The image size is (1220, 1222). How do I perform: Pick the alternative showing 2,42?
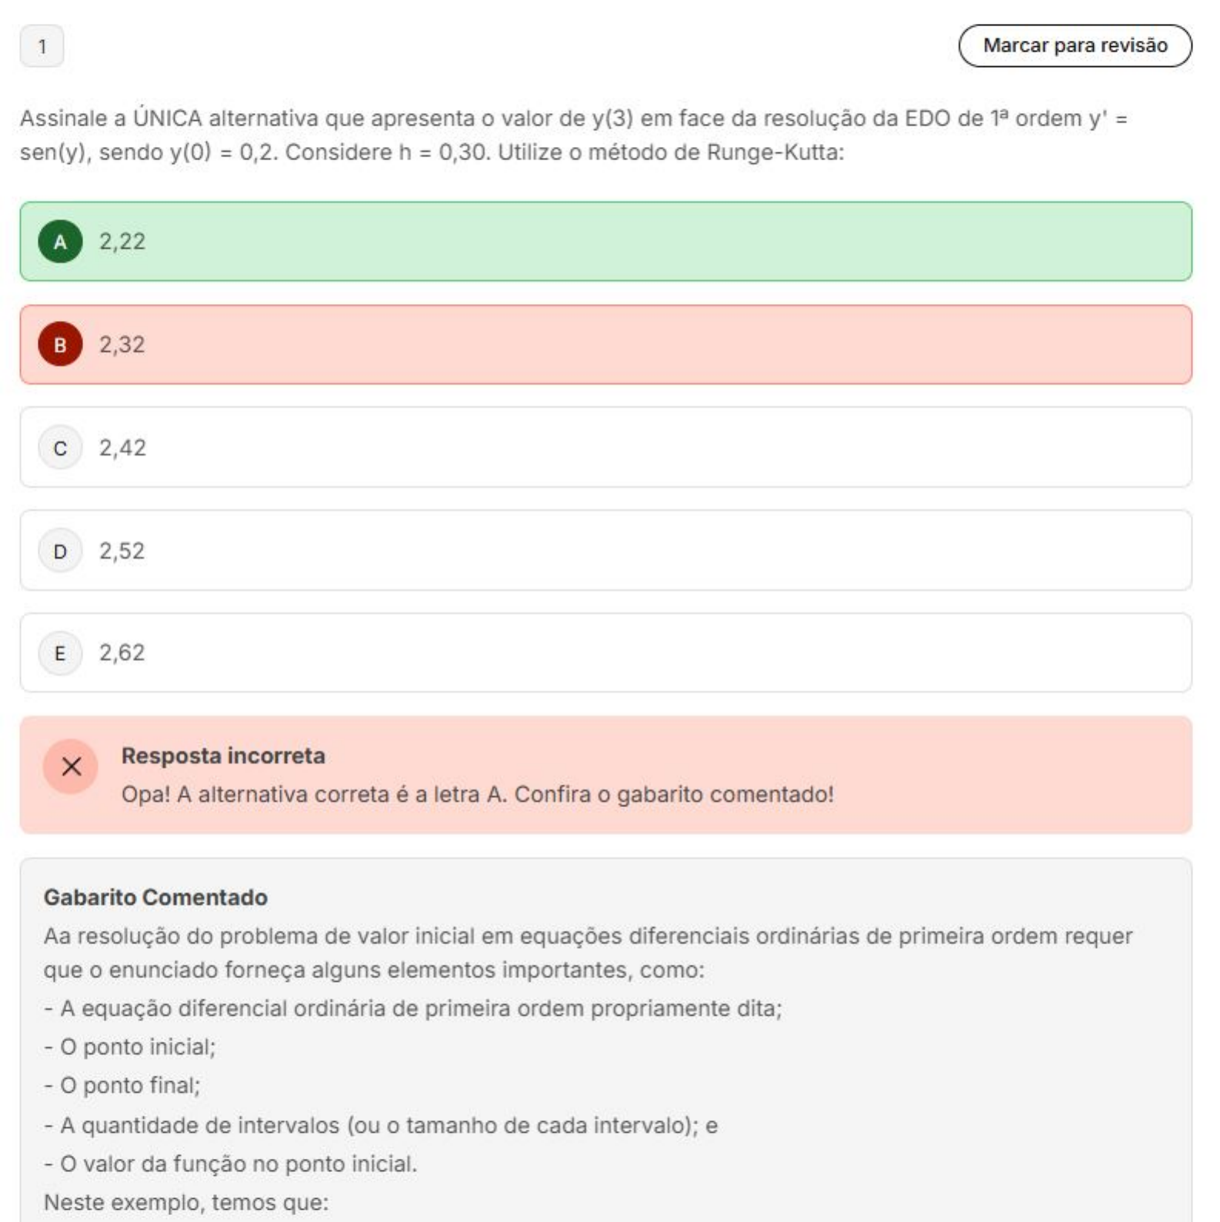pyautogui.click(x=605, y=448)
